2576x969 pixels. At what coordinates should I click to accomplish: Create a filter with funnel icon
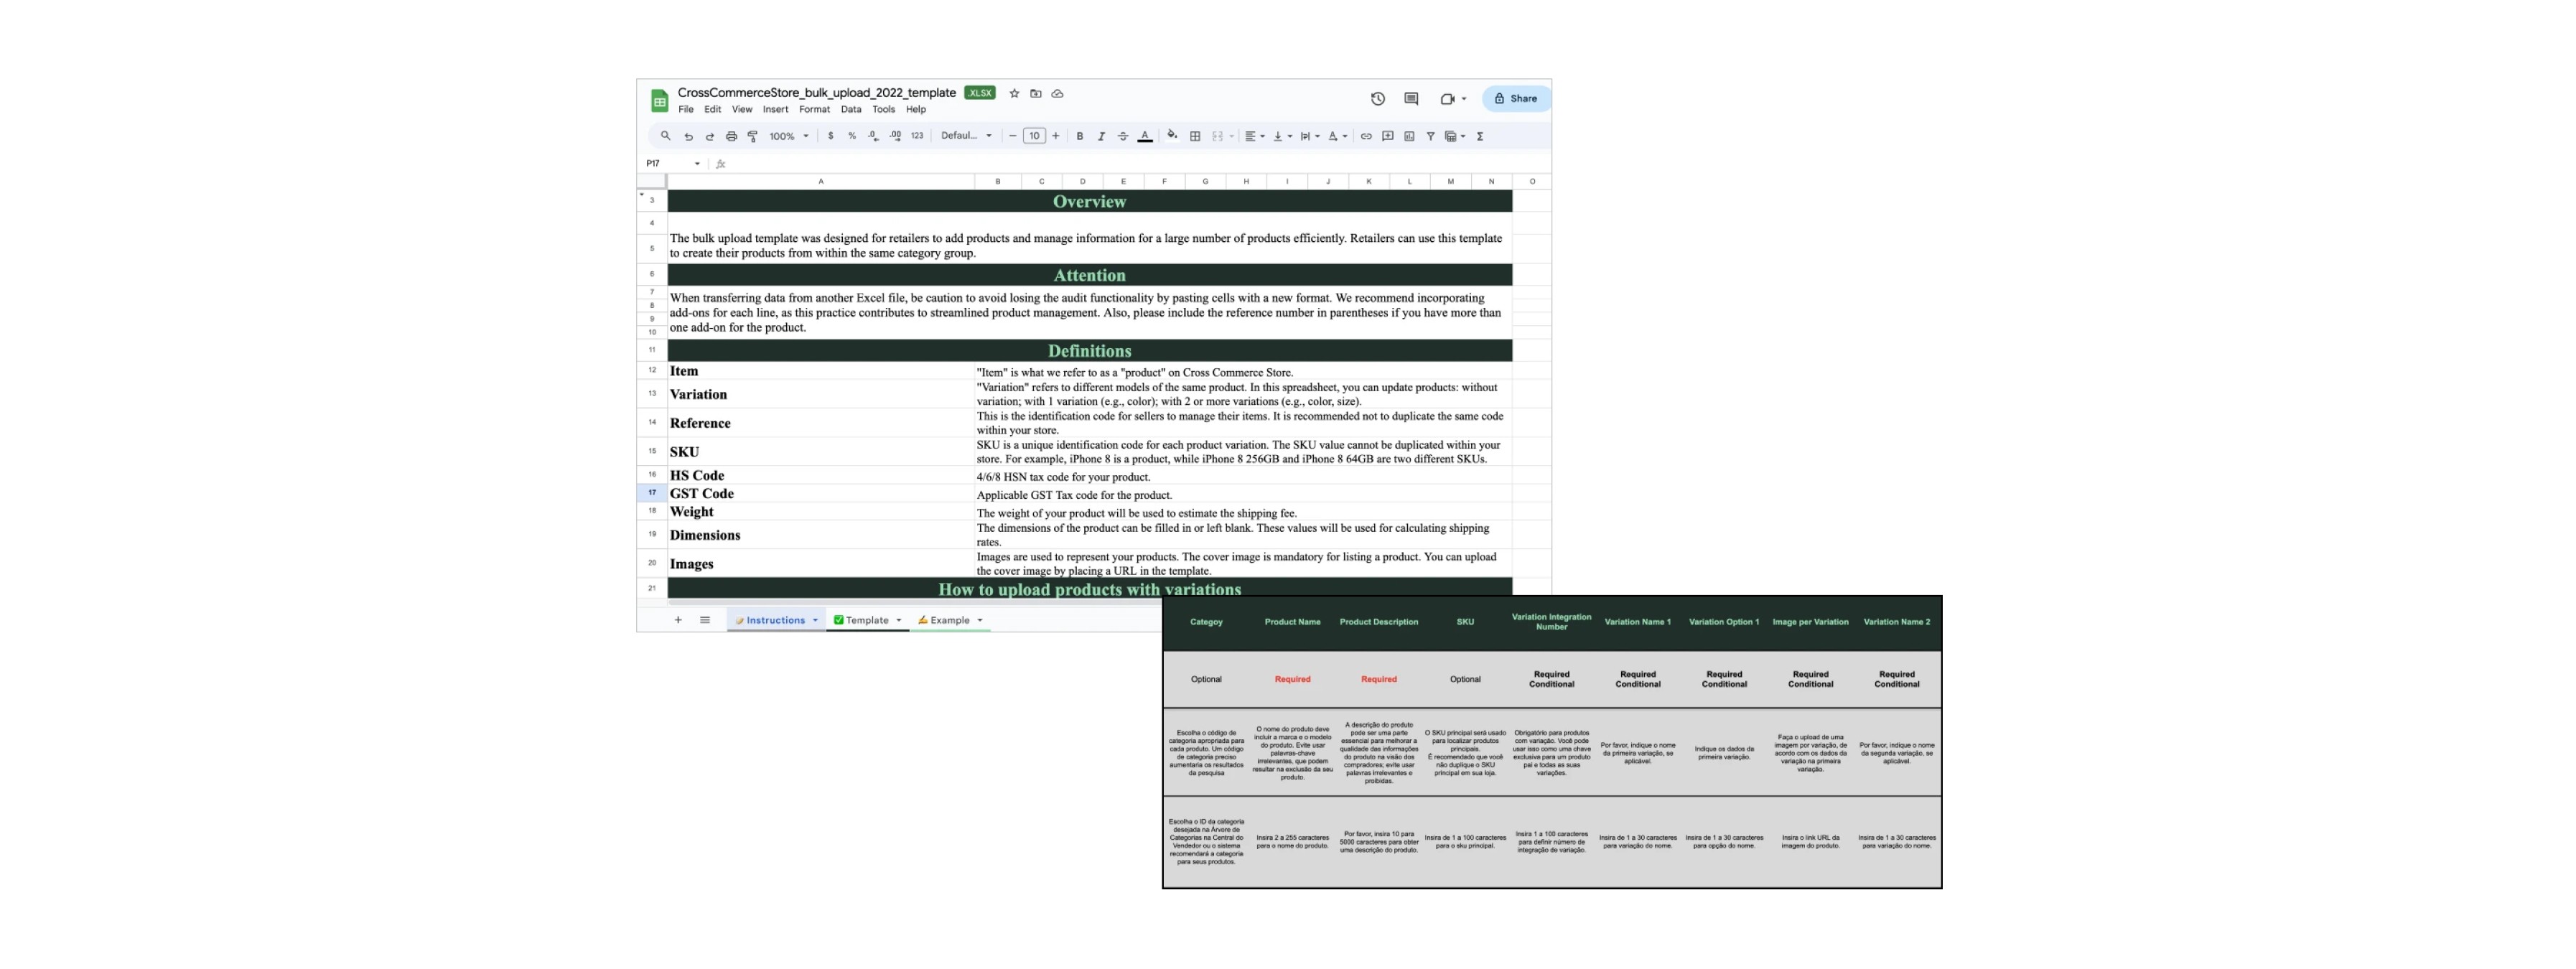point(1430,136)
